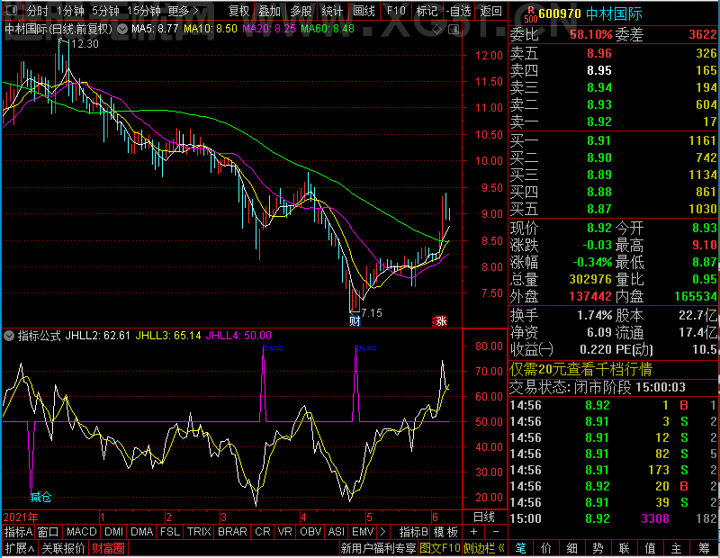Open the F10 company info
The image size is (720, 558).
(396, 11)
